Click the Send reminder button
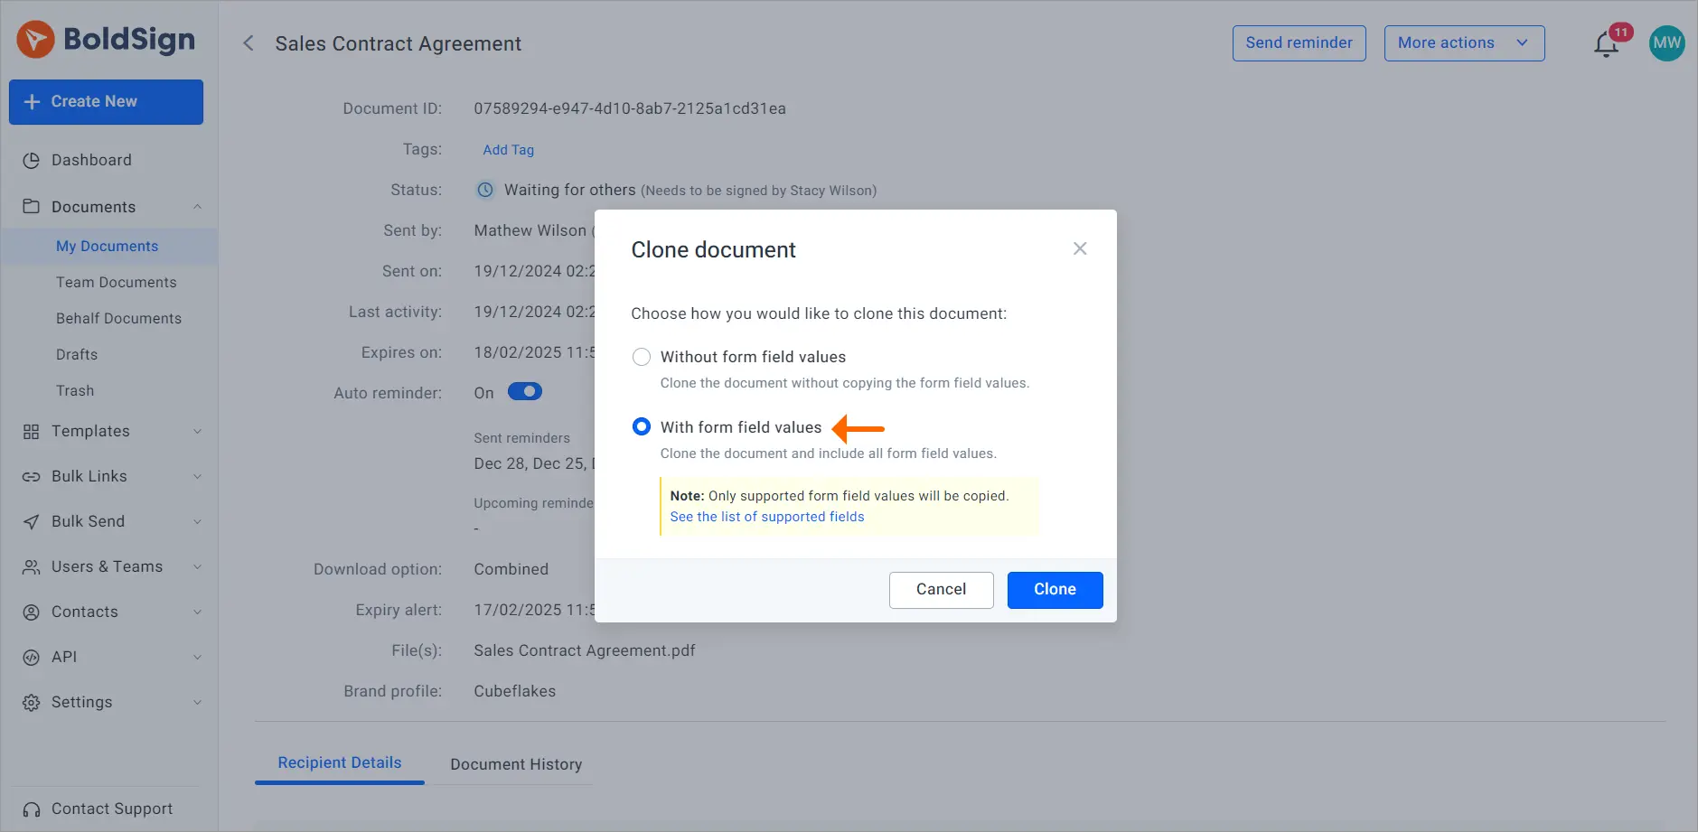Viewport: 1698px width, 832px height. tap(1299, 43)
